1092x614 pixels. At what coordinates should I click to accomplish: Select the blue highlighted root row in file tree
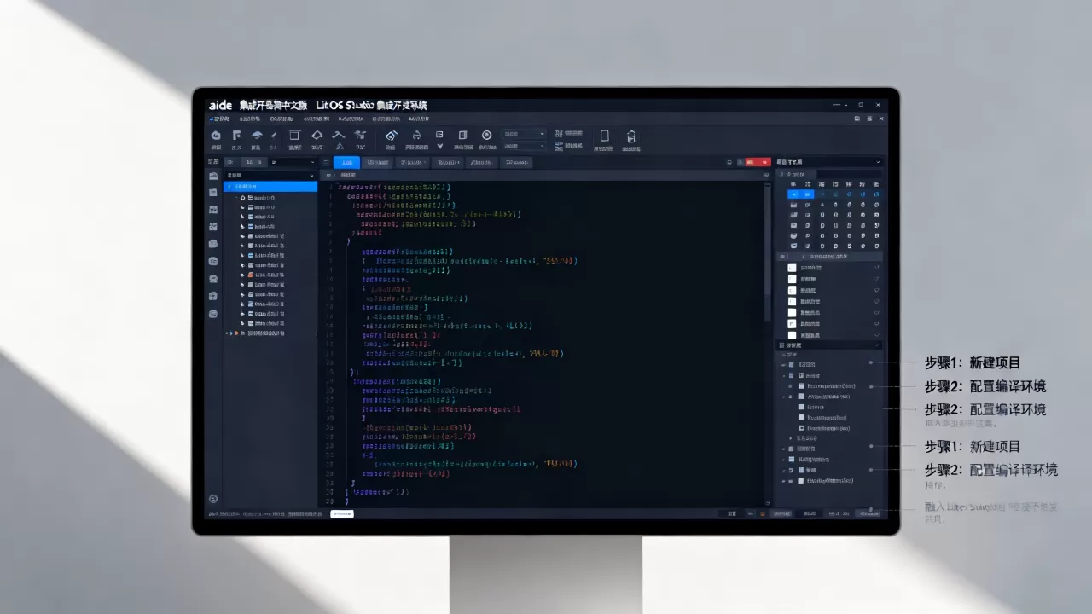point(270,186)
